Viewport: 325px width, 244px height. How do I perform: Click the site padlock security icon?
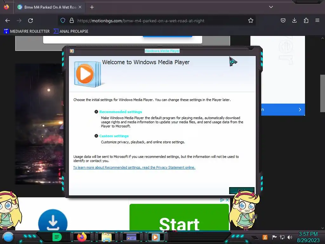[72, 20]
